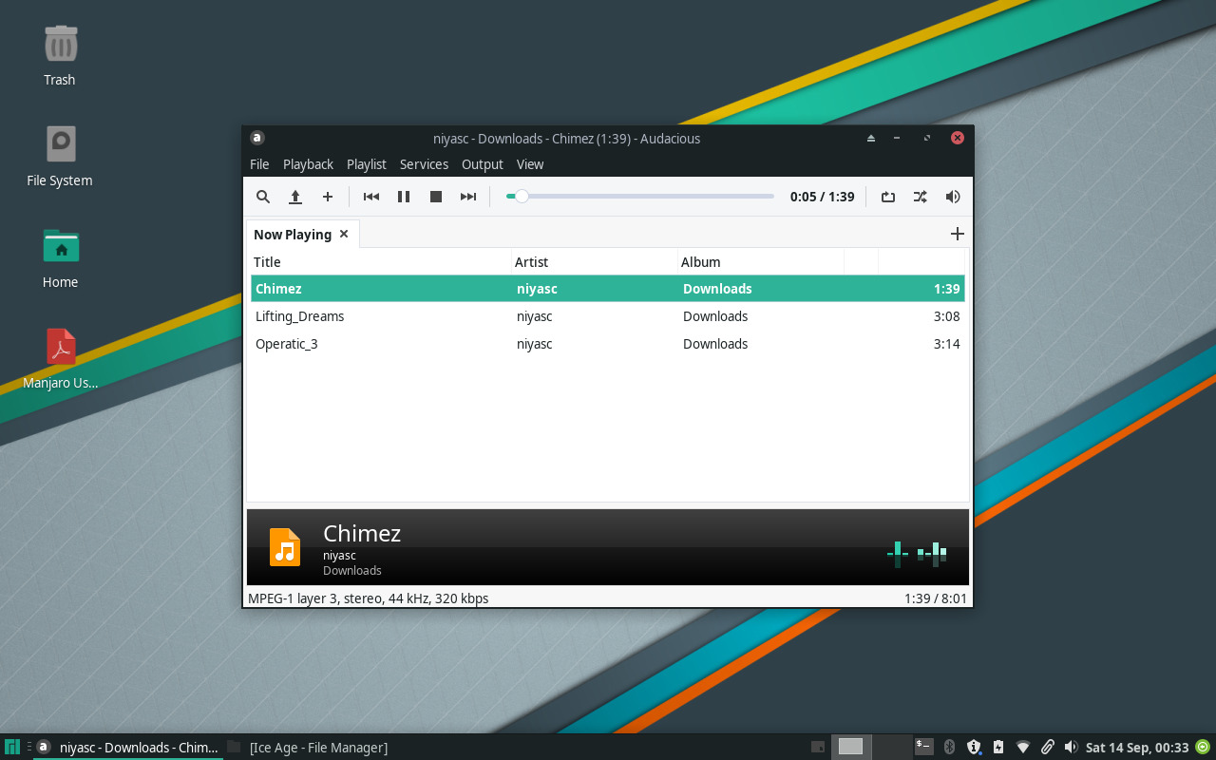1216x760 pixels.
Task: Open the Bluetooth icon in the system tray
Action: pos(949,747)
